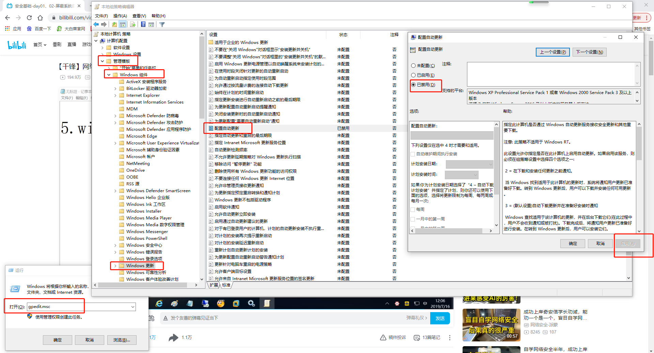Click the Export list toolbar icon

coord(133,25)
